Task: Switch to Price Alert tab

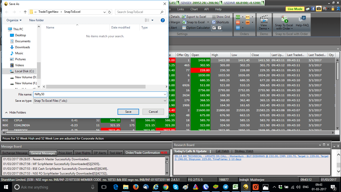Action: (x=65, y=153)
